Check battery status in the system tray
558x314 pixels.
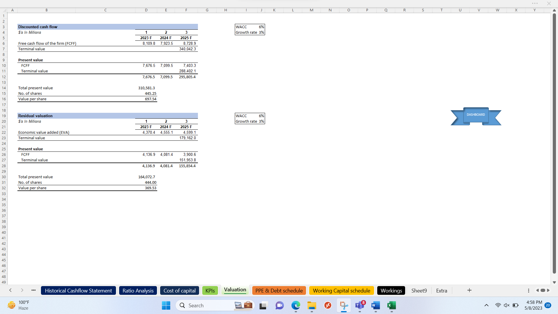point(516,305)
